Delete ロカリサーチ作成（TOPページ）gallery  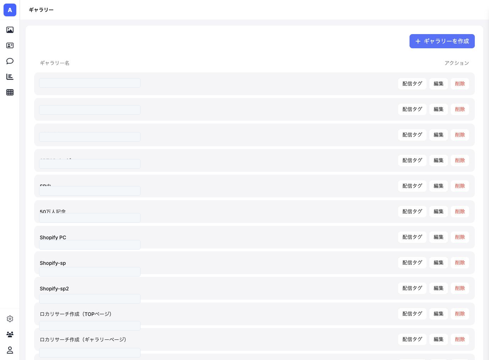pos(460,314)
